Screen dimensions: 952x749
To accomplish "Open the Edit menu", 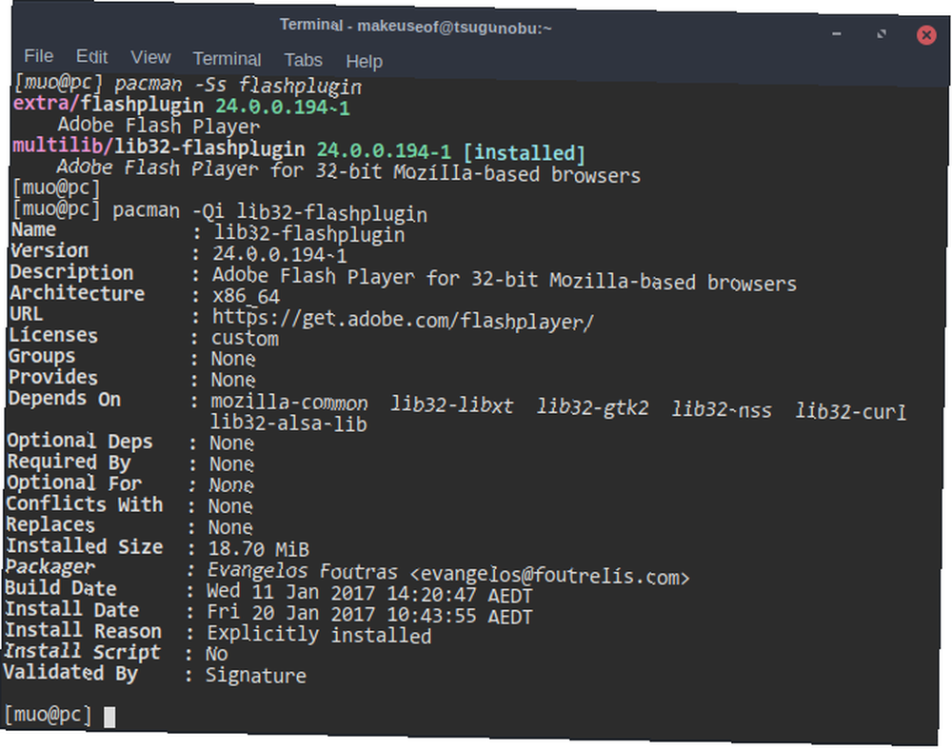I will [91, 56].
